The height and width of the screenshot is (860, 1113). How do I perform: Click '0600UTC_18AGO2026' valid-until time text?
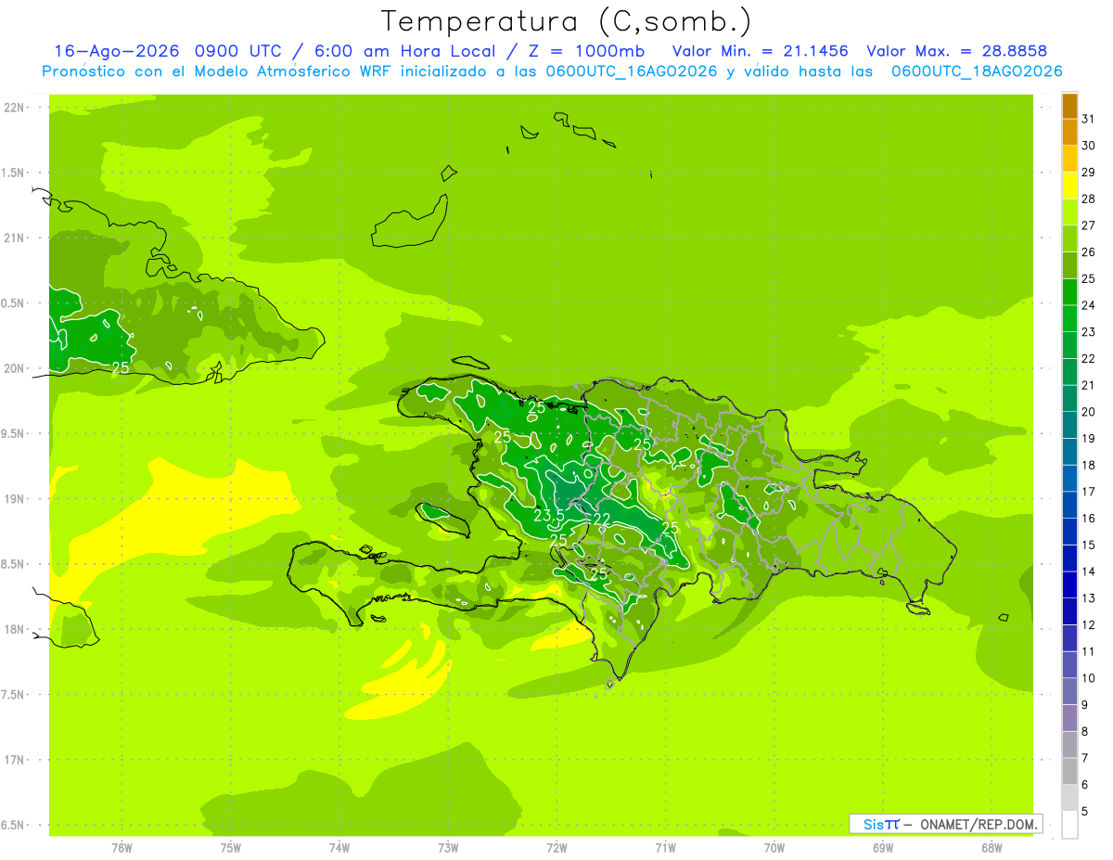(x=977, y=71)
